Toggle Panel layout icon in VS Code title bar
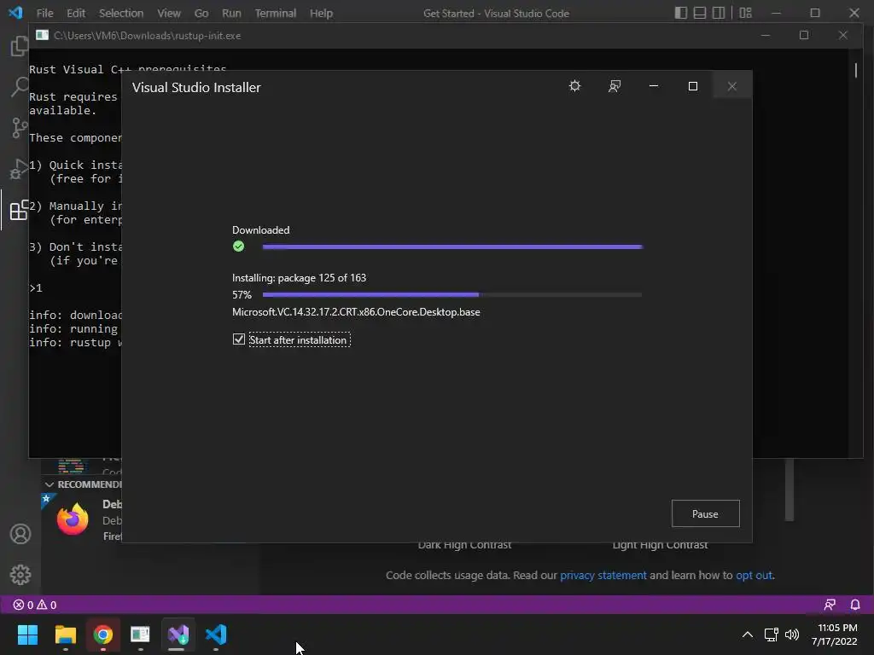This screenshot has width=874, height=655. point(700,13)
